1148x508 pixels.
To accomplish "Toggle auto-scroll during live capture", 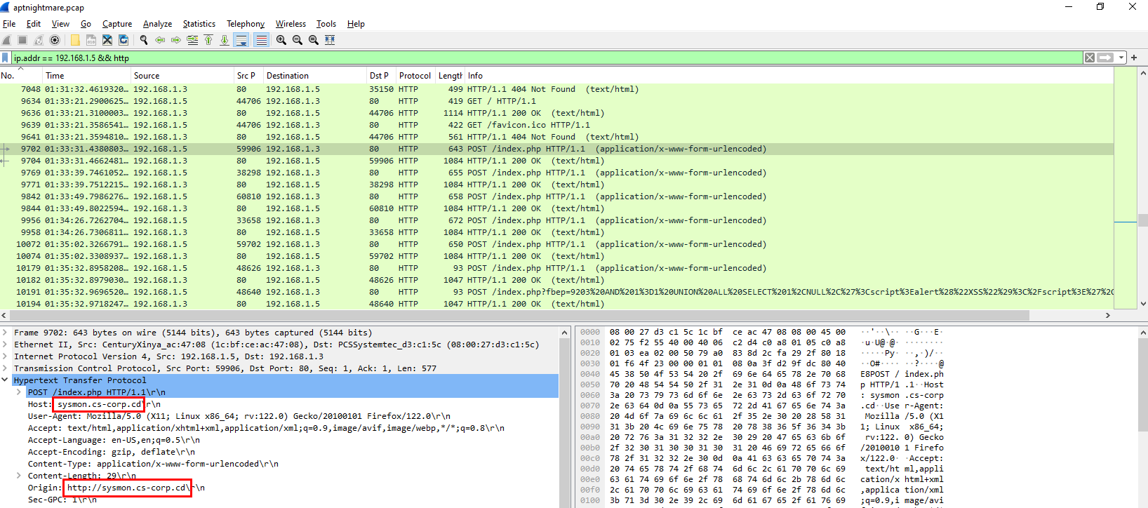I will click(241, 40).
